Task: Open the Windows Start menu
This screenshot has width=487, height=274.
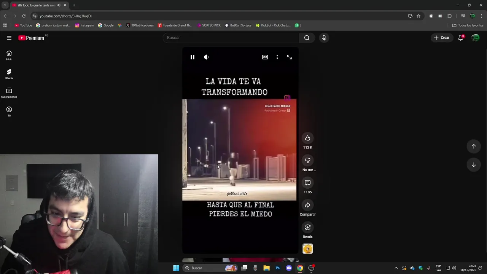Action: tap(176, 268)
